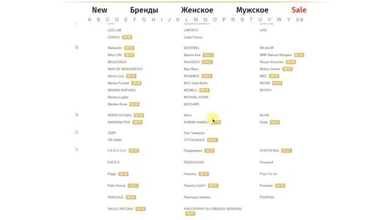Viewport: 391px width, 220px height.
Task: Open the Max Mara brand page
Action: click(x=191, y=69)
